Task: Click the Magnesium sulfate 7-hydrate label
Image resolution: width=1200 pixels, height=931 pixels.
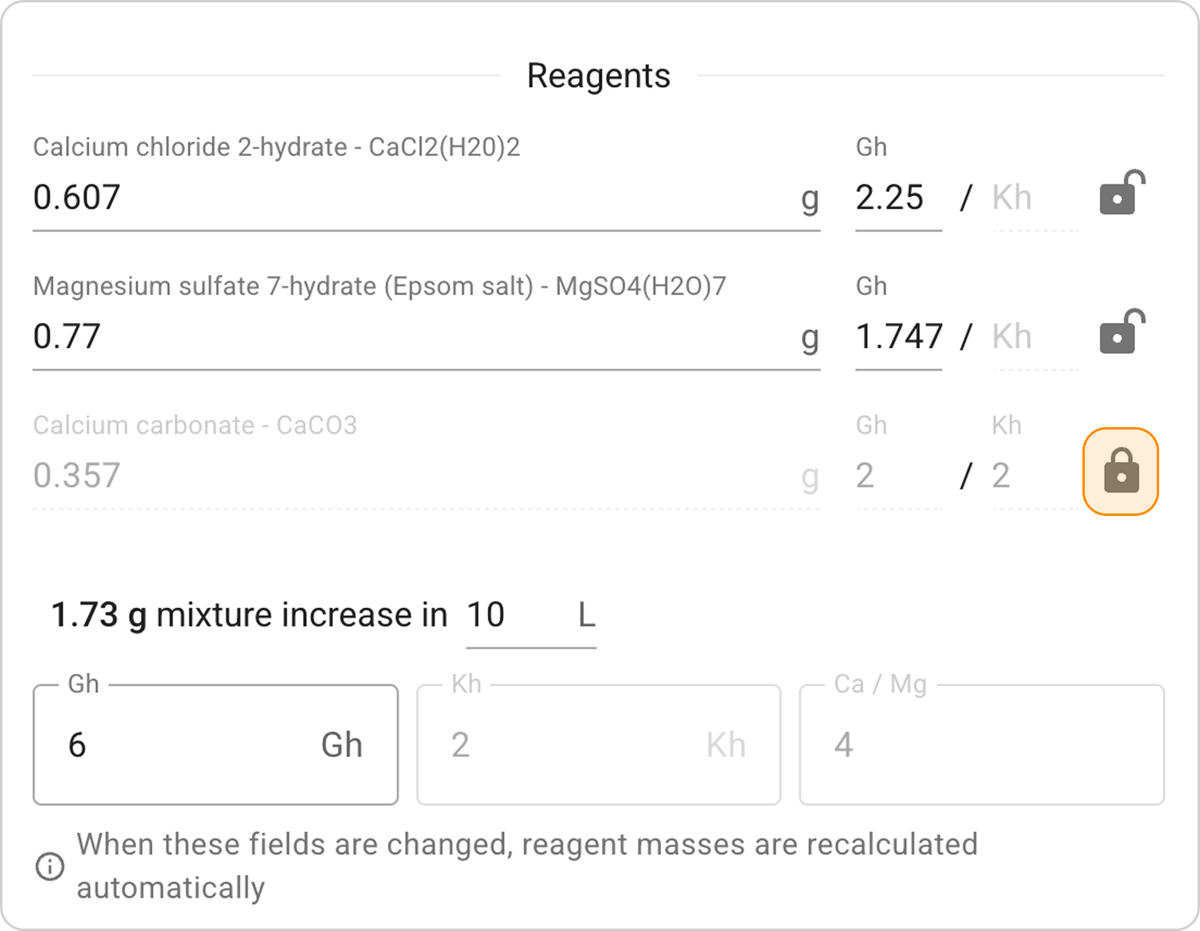Action: pos(379,286)
